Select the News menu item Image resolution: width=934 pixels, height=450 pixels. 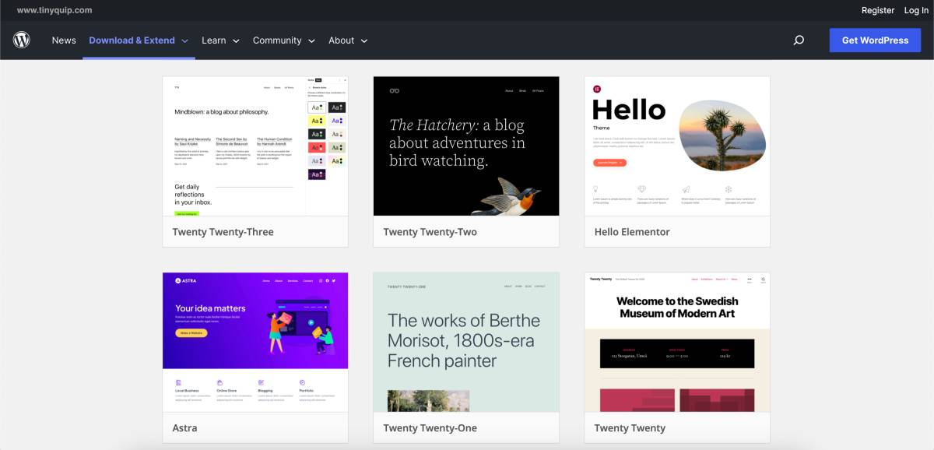[64, 40]
